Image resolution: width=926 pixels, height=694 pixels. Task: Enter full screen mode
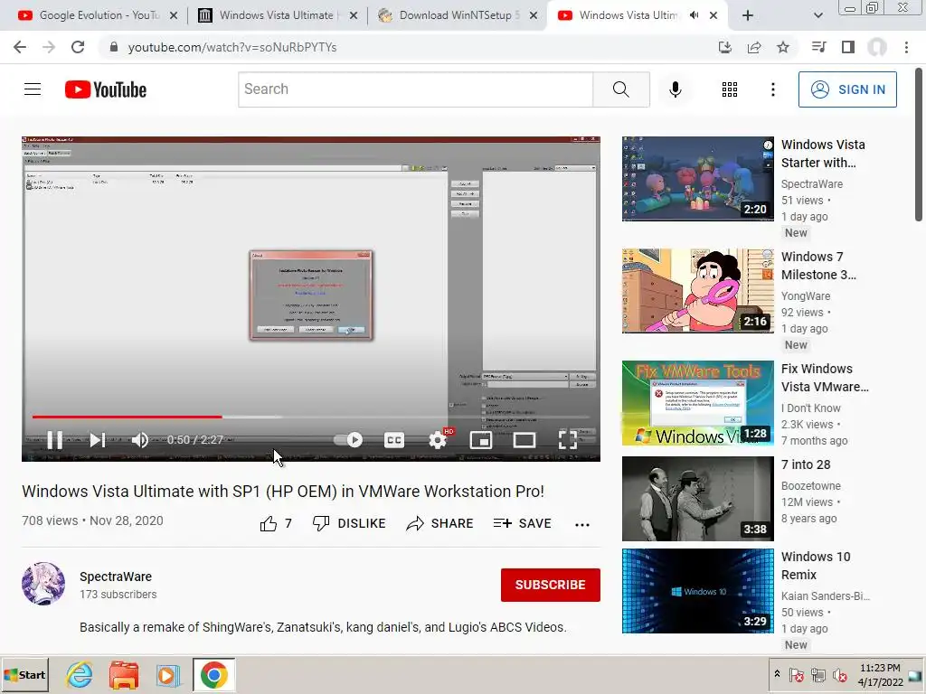[x=568, y=440]
